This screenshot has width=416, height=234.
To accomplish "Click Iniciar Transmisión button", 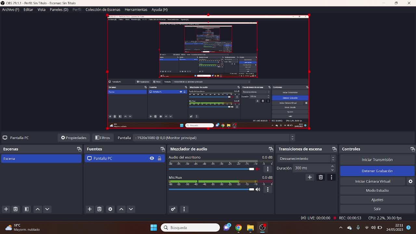I will [x=377, y=160].
